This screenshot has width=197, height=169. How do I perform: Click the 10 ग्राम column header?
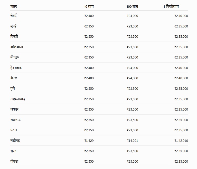(89, 6)
